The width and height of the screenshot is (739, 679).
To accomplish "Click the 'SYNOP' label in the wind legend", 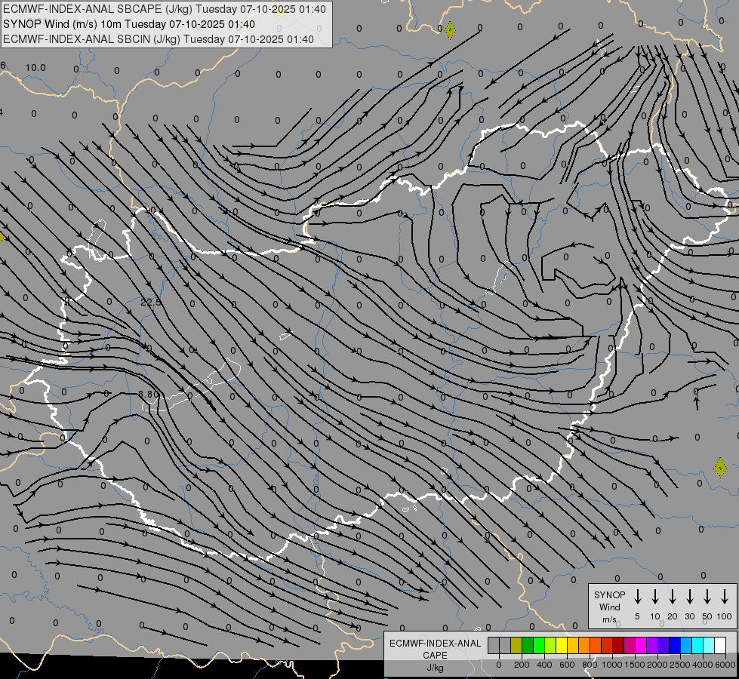I will pyautogui.click(x=609, y=595).
